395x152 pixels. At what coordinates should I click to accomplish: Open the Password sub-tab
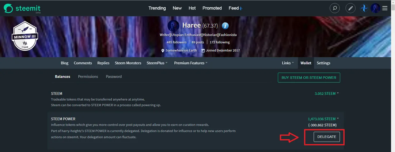coord(114,77)
